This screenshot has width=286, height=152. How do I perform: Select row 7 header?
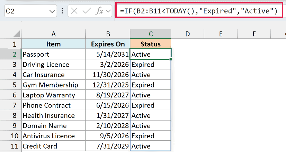[x=11, y=105]
